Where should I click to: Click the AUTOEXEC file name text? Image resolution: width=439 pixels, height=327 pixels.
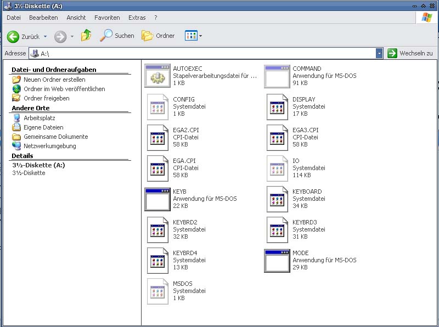click(187, 69)
